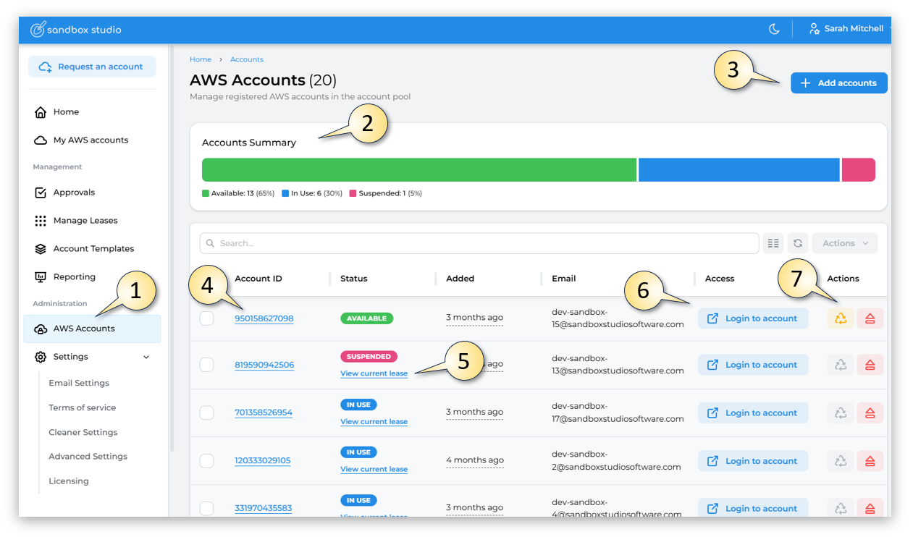The image size is (913, 537).
Task: Eject account 950158627098 with red icon
Action: [870, 318]
